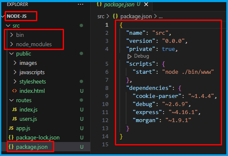Click line number 1 in gutter
Image resolution: width=228 pixels, height=156 pixels.
[107, 25]
